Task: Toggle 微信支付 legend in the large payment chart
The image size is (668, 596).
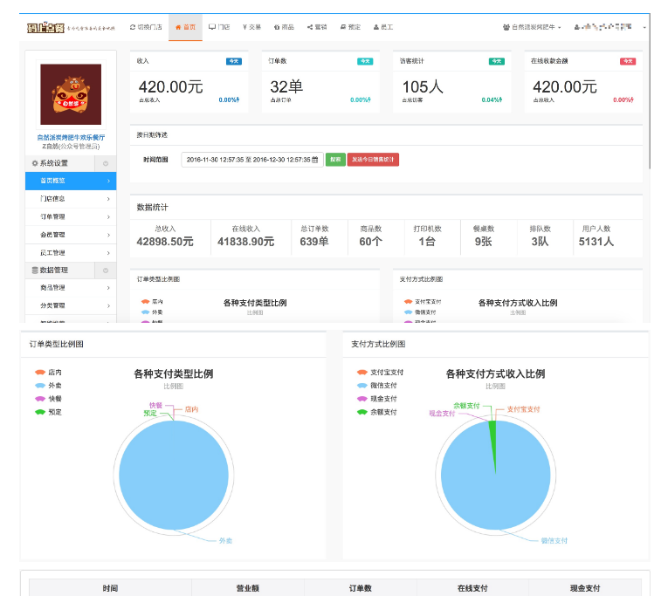Action: tap(377, 386)
